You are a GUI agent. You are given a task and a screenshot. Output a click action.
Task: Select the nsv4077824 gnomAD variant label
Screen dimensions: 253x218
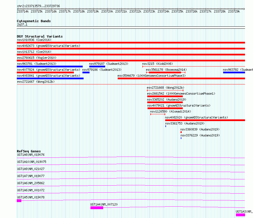[x=49, y=70]
